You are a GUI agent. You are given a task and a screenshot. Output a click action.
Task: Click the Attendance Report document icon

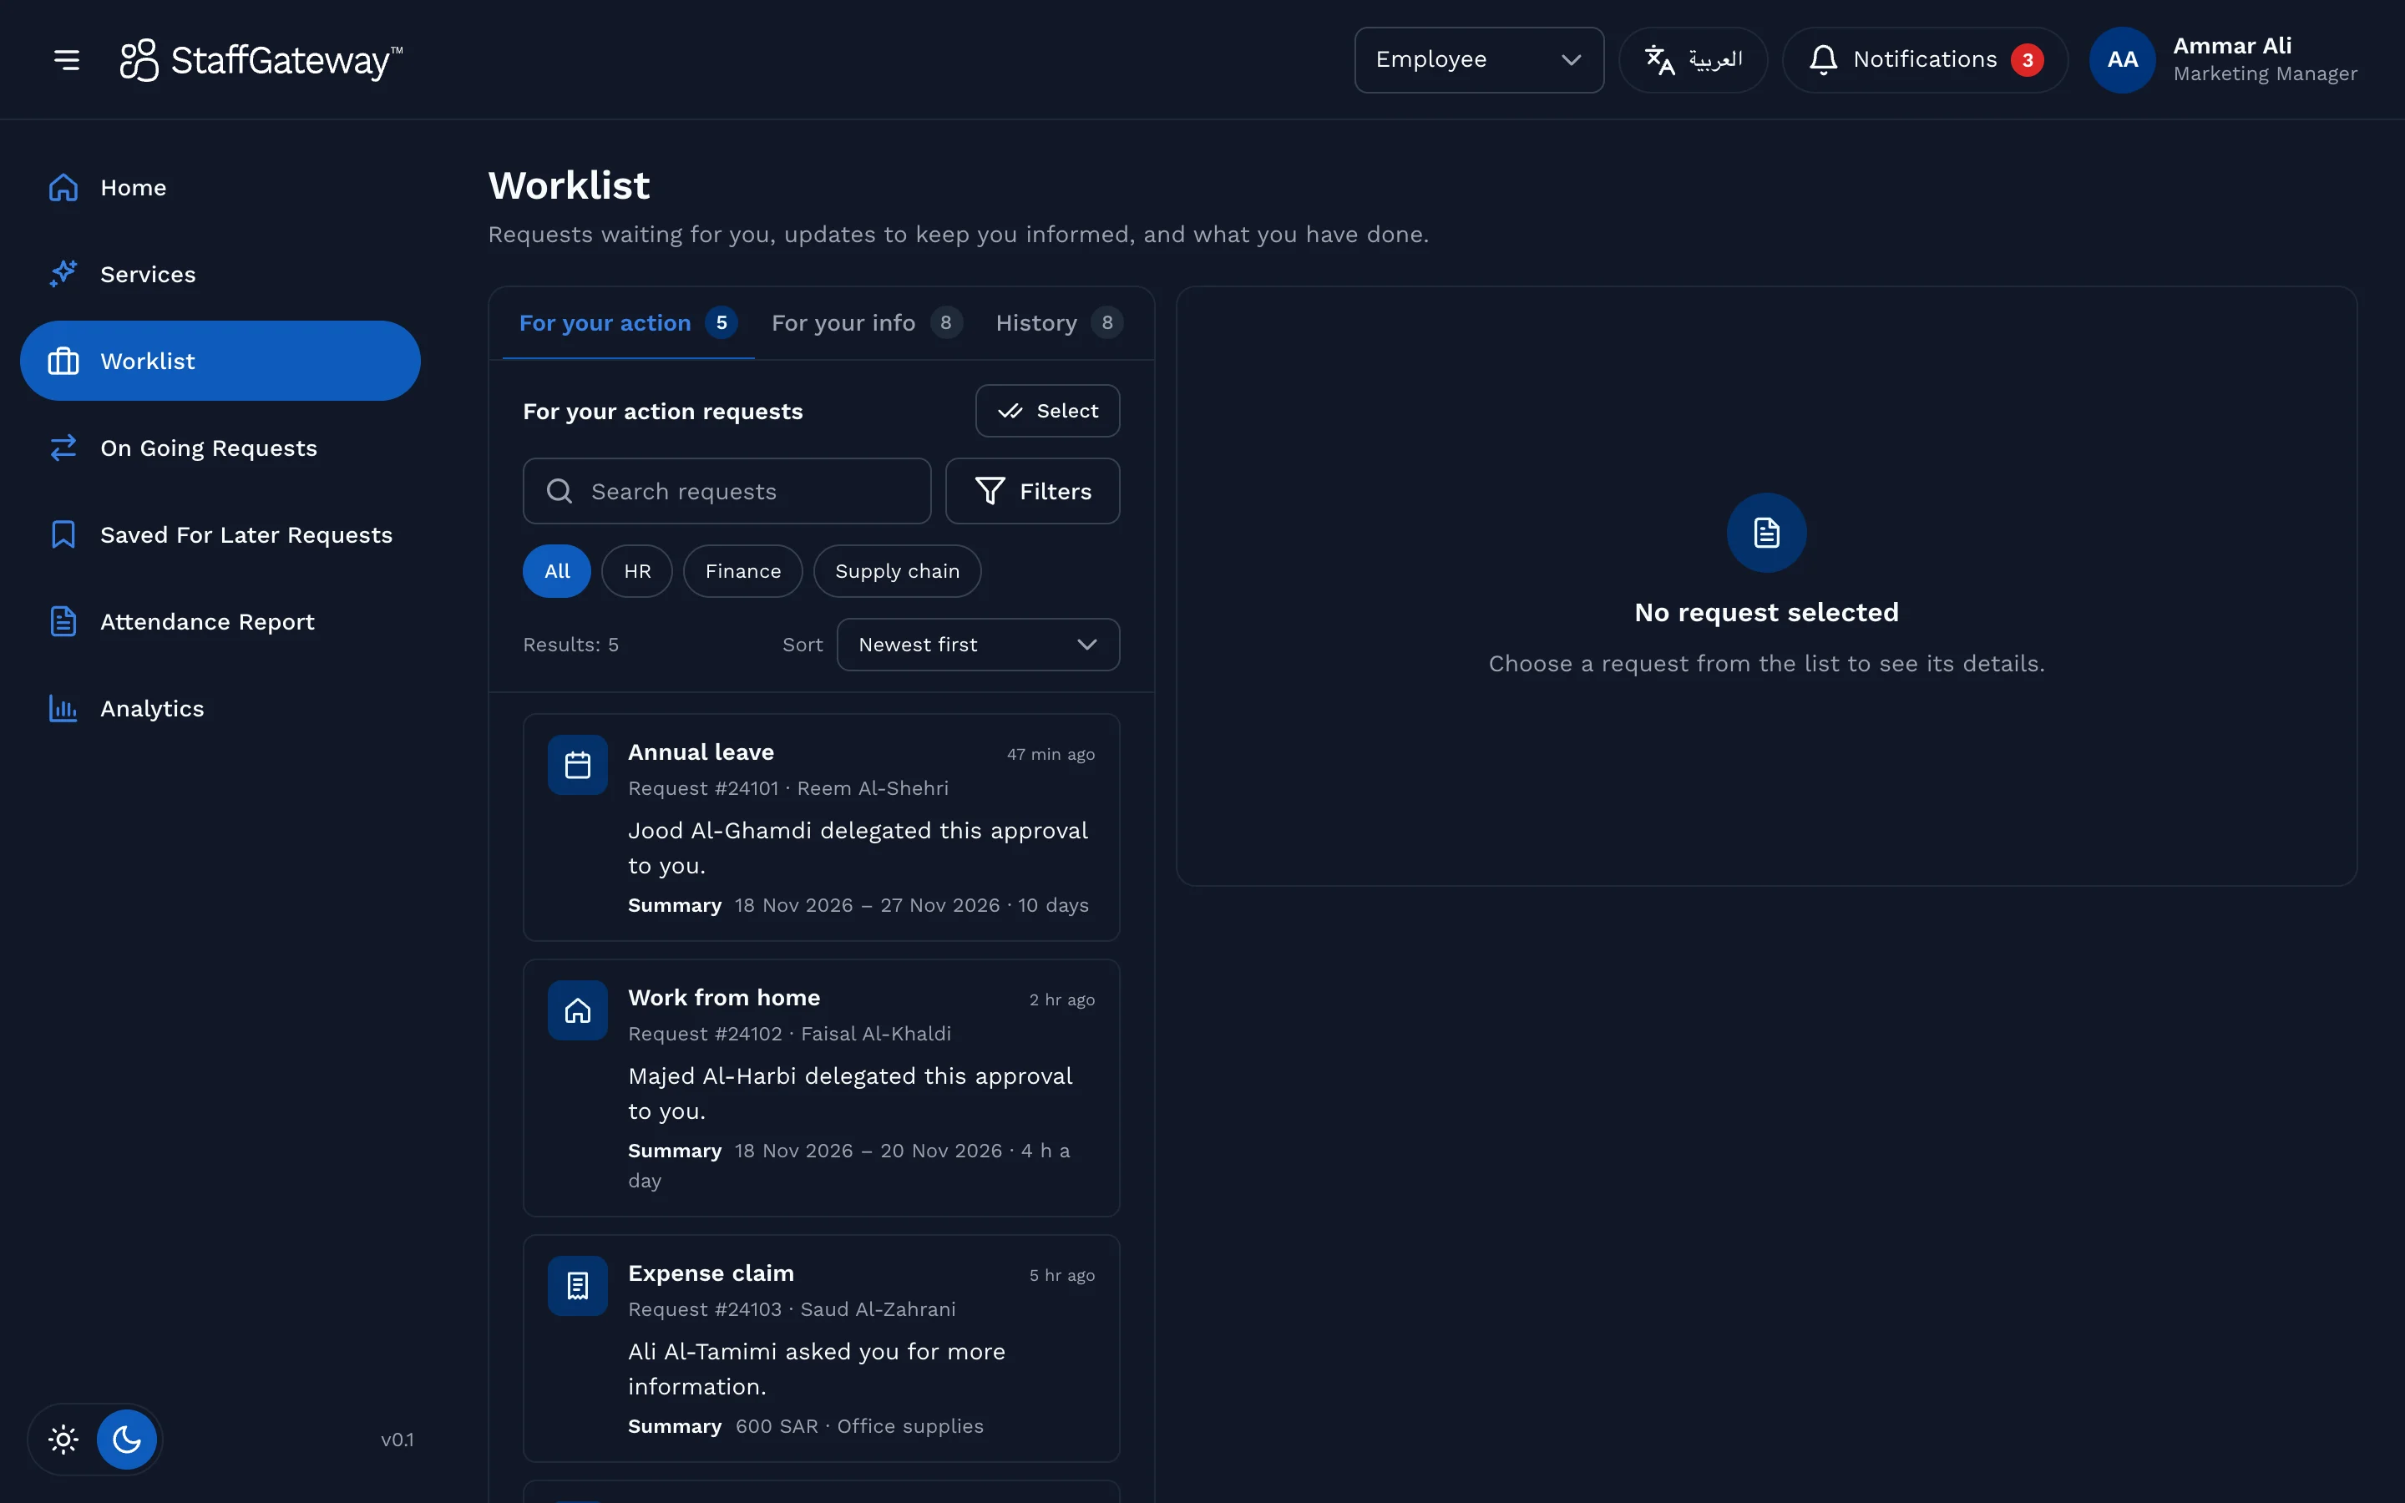coord(63,621)
